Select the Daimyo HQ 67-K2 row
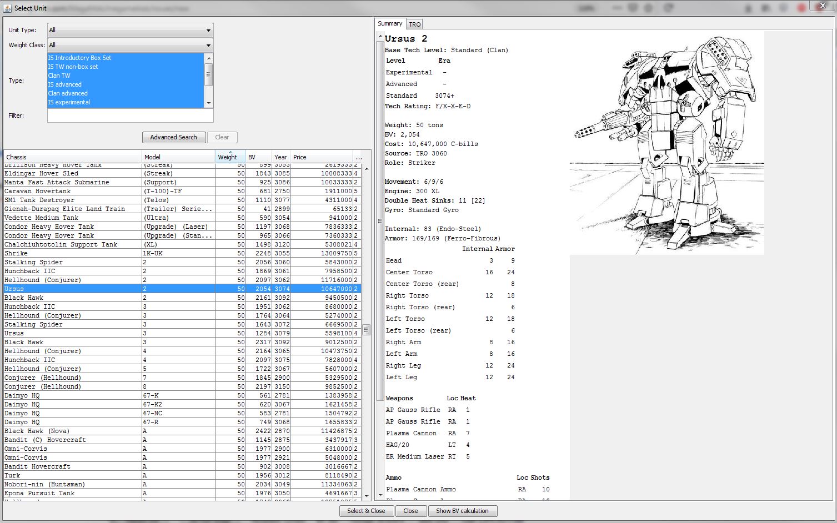 pos(182,404)
